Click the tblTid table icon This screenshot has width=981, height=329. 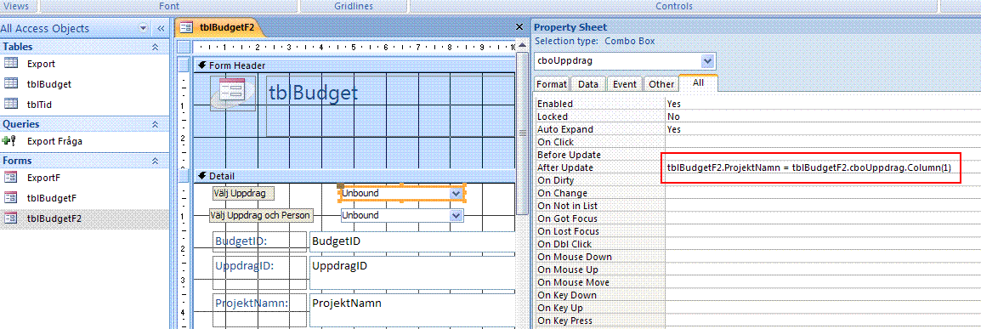pos(11,103)
